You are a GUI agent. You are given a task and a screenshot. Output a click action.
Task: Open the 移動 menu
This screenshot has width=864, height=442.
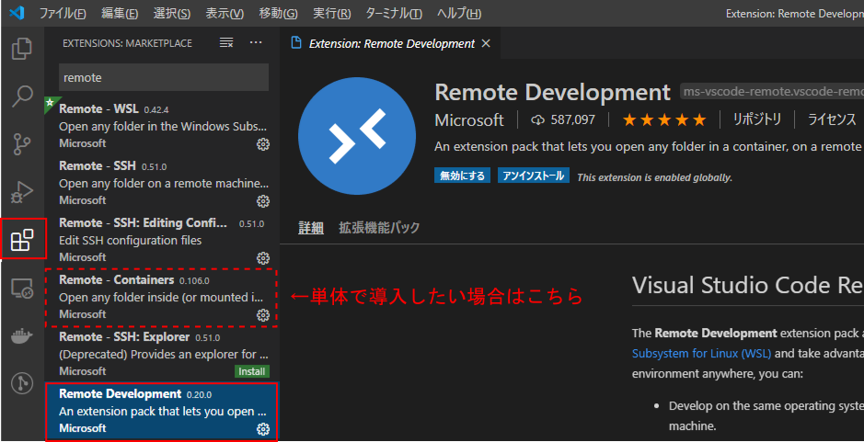tap(277, 13)
